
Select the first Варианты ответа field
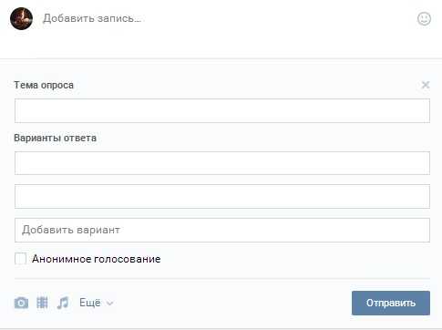pyautogui.click(x=222, y=163)
